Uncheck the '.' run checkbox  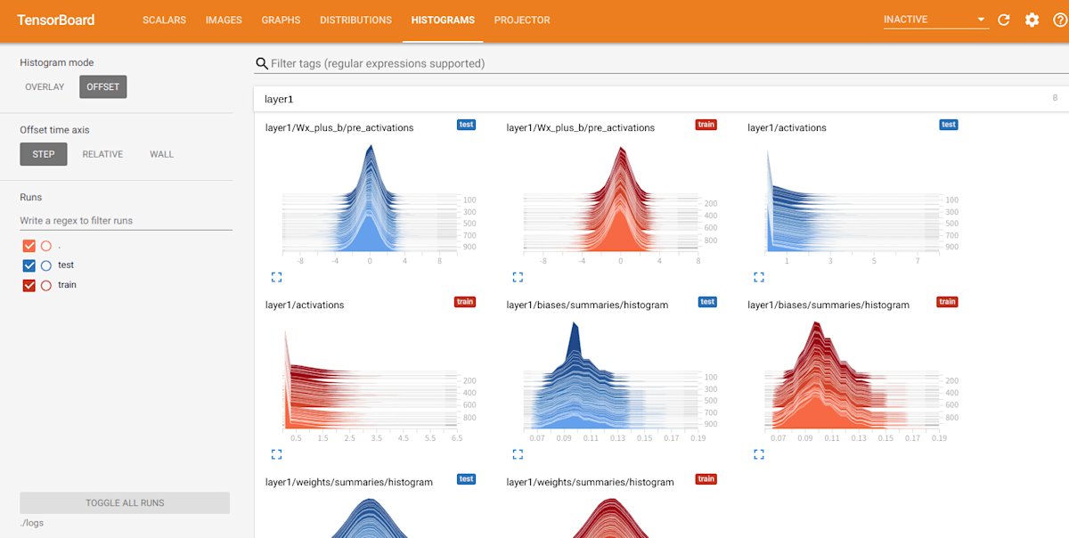pos(29,246)
